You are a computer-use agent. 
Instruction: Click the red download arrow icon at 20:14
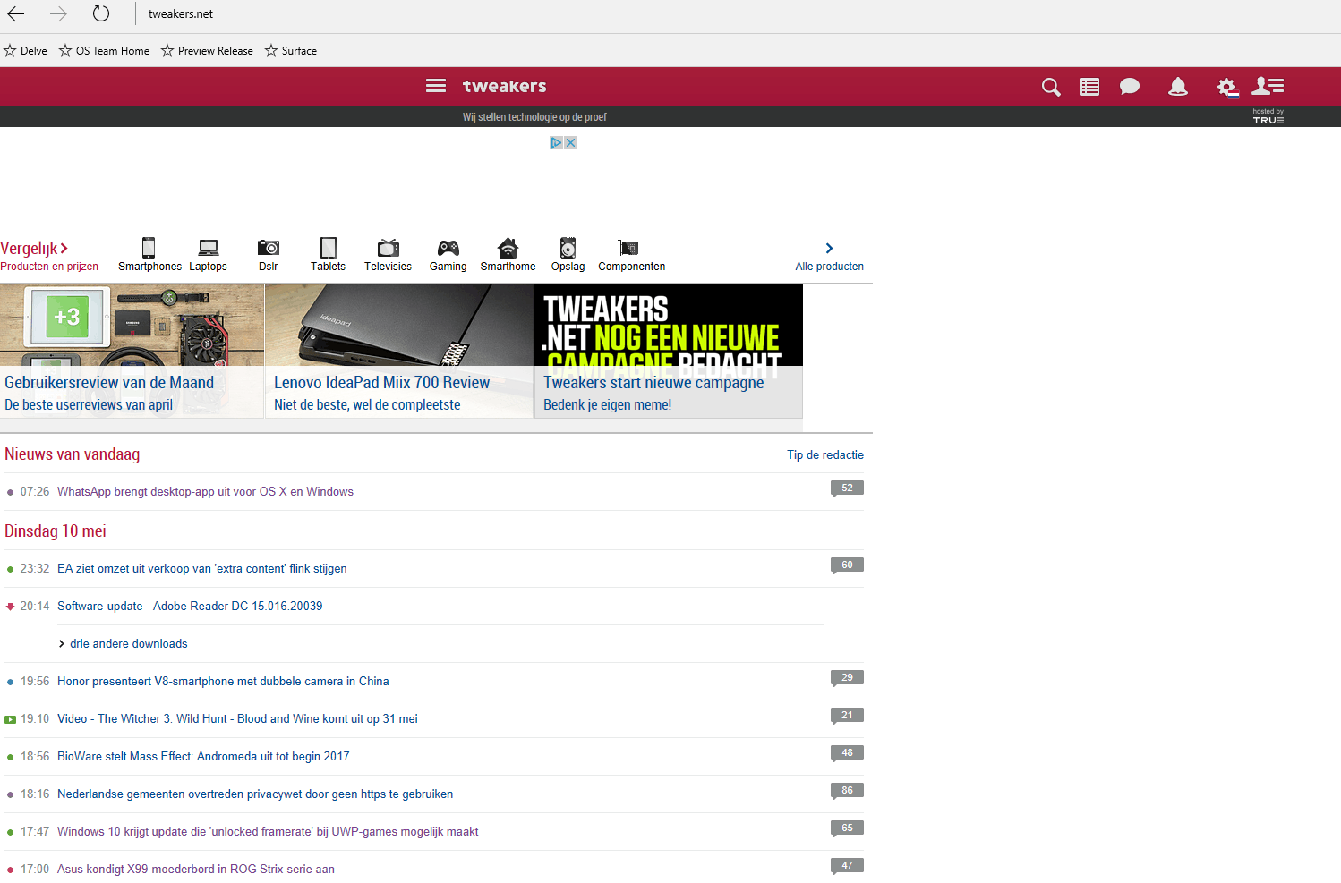[x=10, y=607]
